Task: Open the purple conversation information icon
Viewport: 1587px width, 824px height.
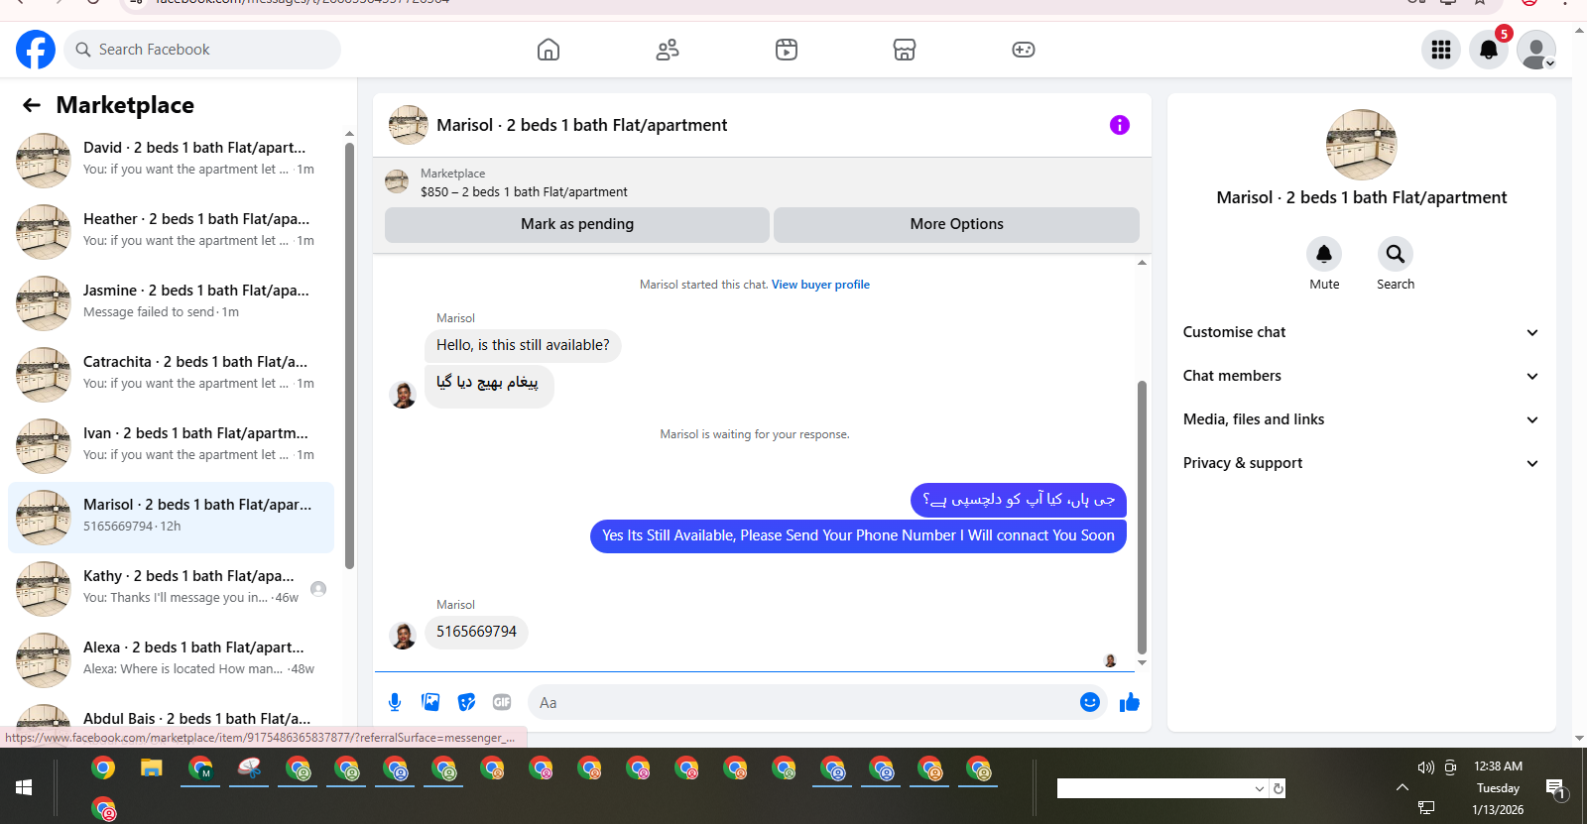Action: [1120, 125]
